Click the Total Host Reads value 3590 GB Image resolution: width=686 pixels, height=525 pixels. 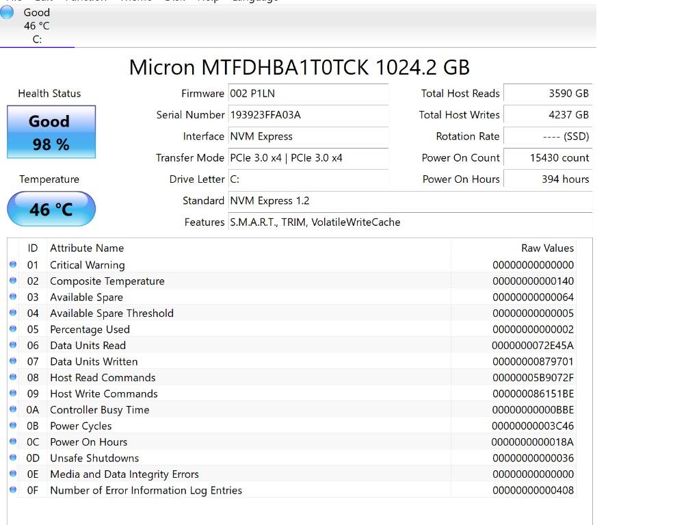[548, 93]
